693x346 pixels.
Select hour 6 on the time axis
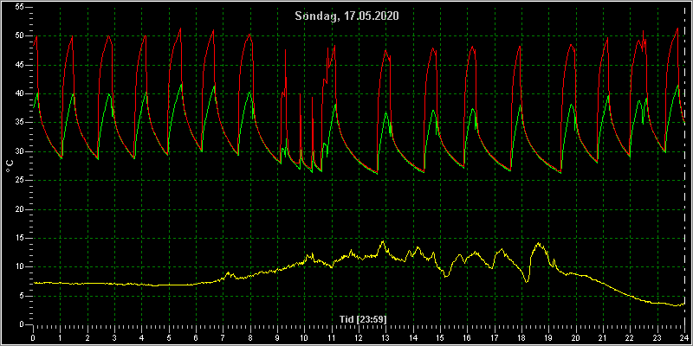[x=196, y=338]
